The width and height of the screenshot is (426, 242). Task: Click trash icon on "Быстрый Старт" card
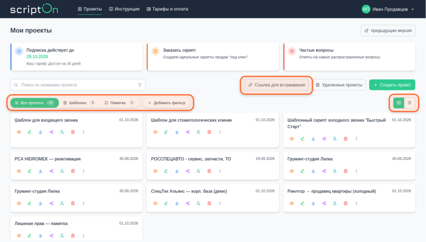point(346,139)
